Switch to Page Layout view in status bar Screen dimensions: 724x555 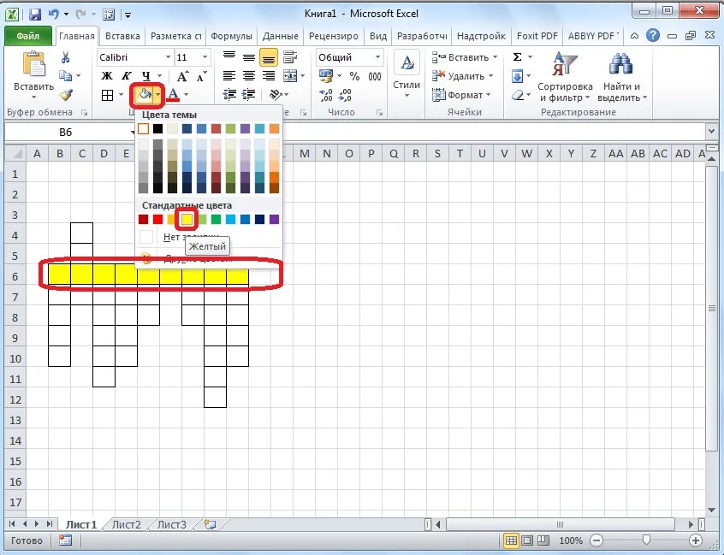[527, 540]
